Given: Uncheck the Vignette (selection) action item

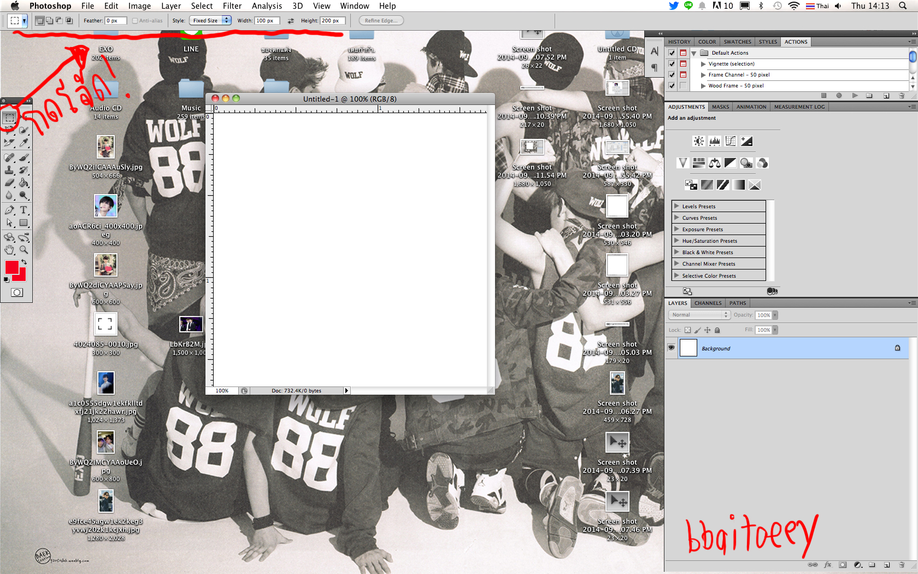Looking at the screenshot, I should (x=672, y=64).
